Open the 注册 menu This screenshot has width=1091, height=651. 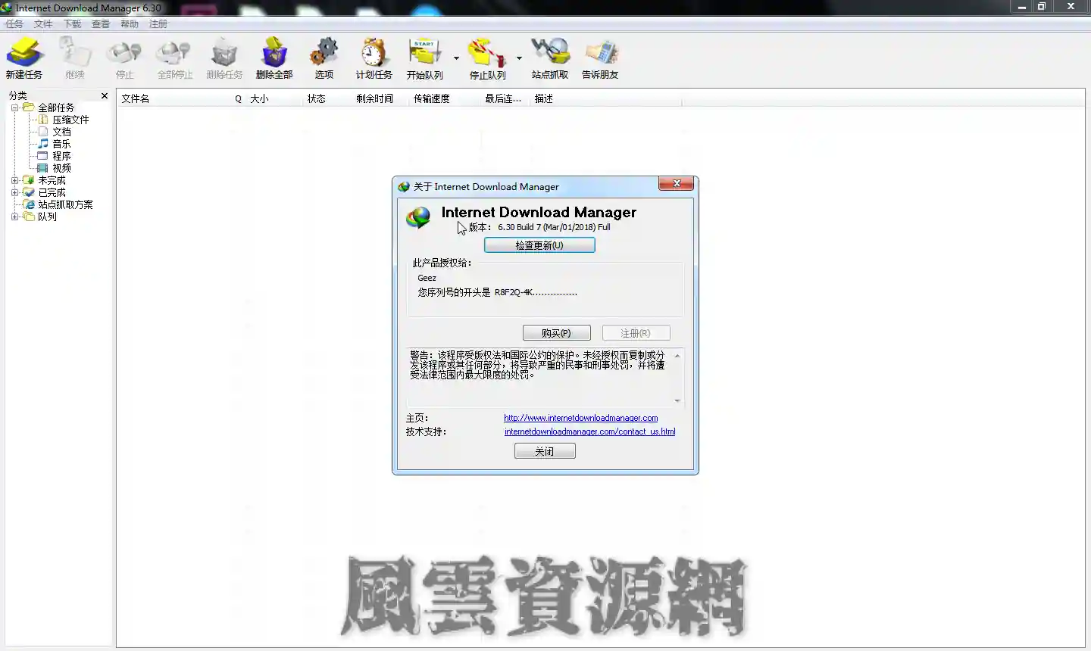(158, 24)
